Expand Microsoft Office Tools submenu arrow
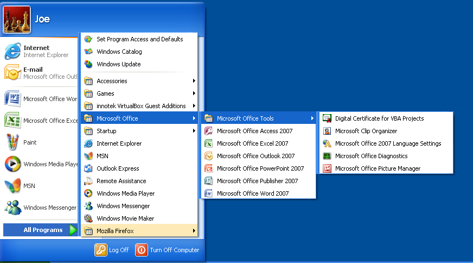Image resolution: width=473 pixels, height=263 pixels. (312, 118)
